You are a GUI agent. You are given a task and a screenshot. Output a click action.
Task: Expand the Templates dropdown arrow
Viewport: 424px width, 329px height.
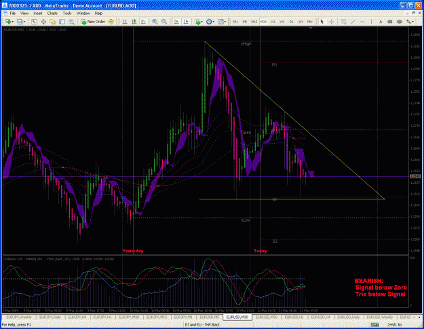pyautogui.click(x=225, y=22)
